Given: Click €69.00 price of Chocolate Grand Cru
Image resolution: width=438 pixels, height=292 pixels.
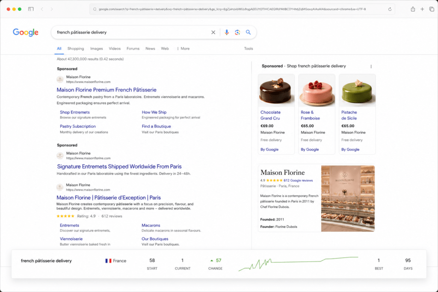Looking at the screenshot, I should point(267,126).
